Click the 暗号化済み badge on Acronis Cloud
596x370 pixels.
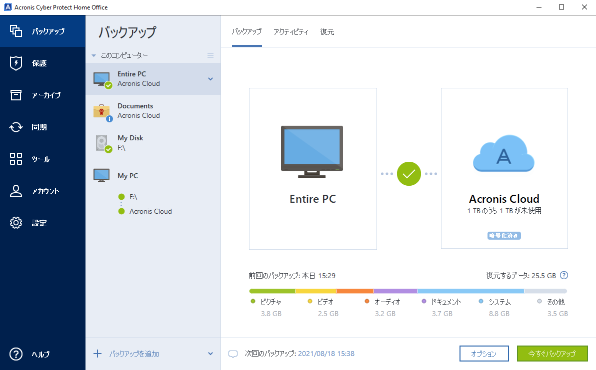[504, 235]
